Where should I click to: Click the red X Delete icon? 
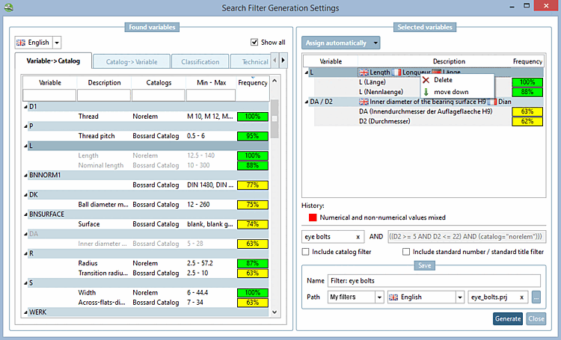coord(426,80)
